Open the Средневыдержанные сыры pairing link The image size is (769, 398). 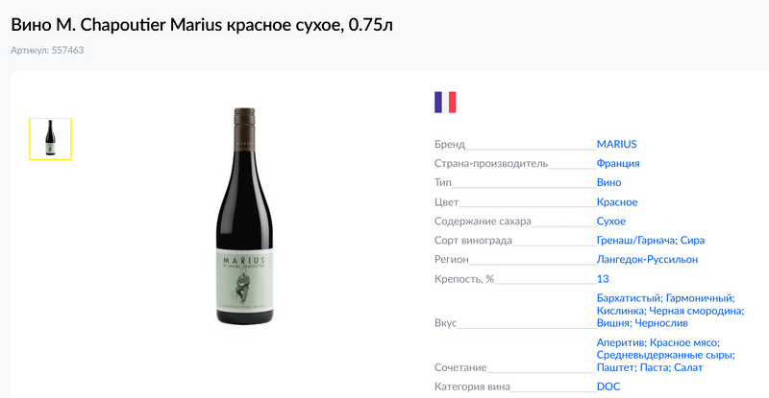(x=664, y=355)
